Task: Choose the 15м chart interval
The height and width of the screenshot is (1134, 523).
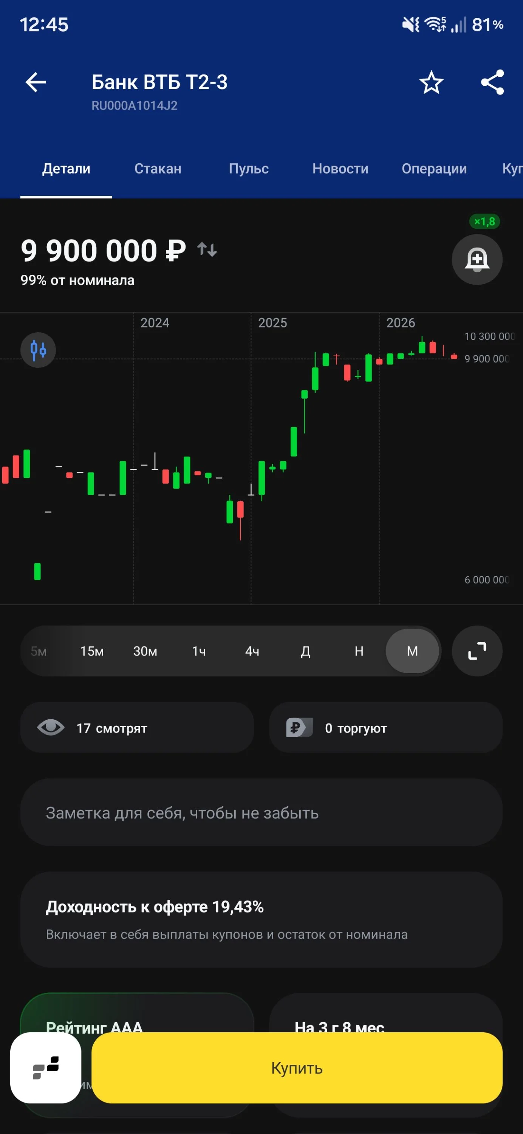Action: point(92,651)
